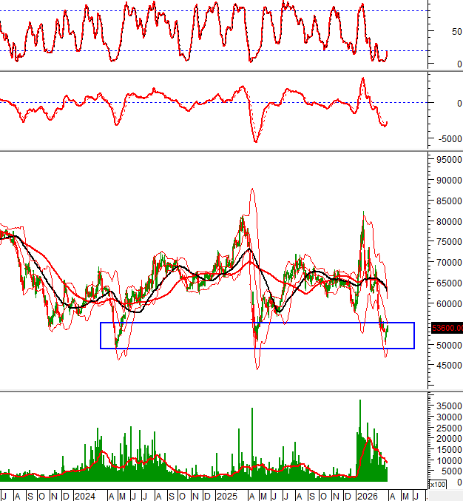
Task: Click the 95000 mark on price axis
Action: [445, 159]
